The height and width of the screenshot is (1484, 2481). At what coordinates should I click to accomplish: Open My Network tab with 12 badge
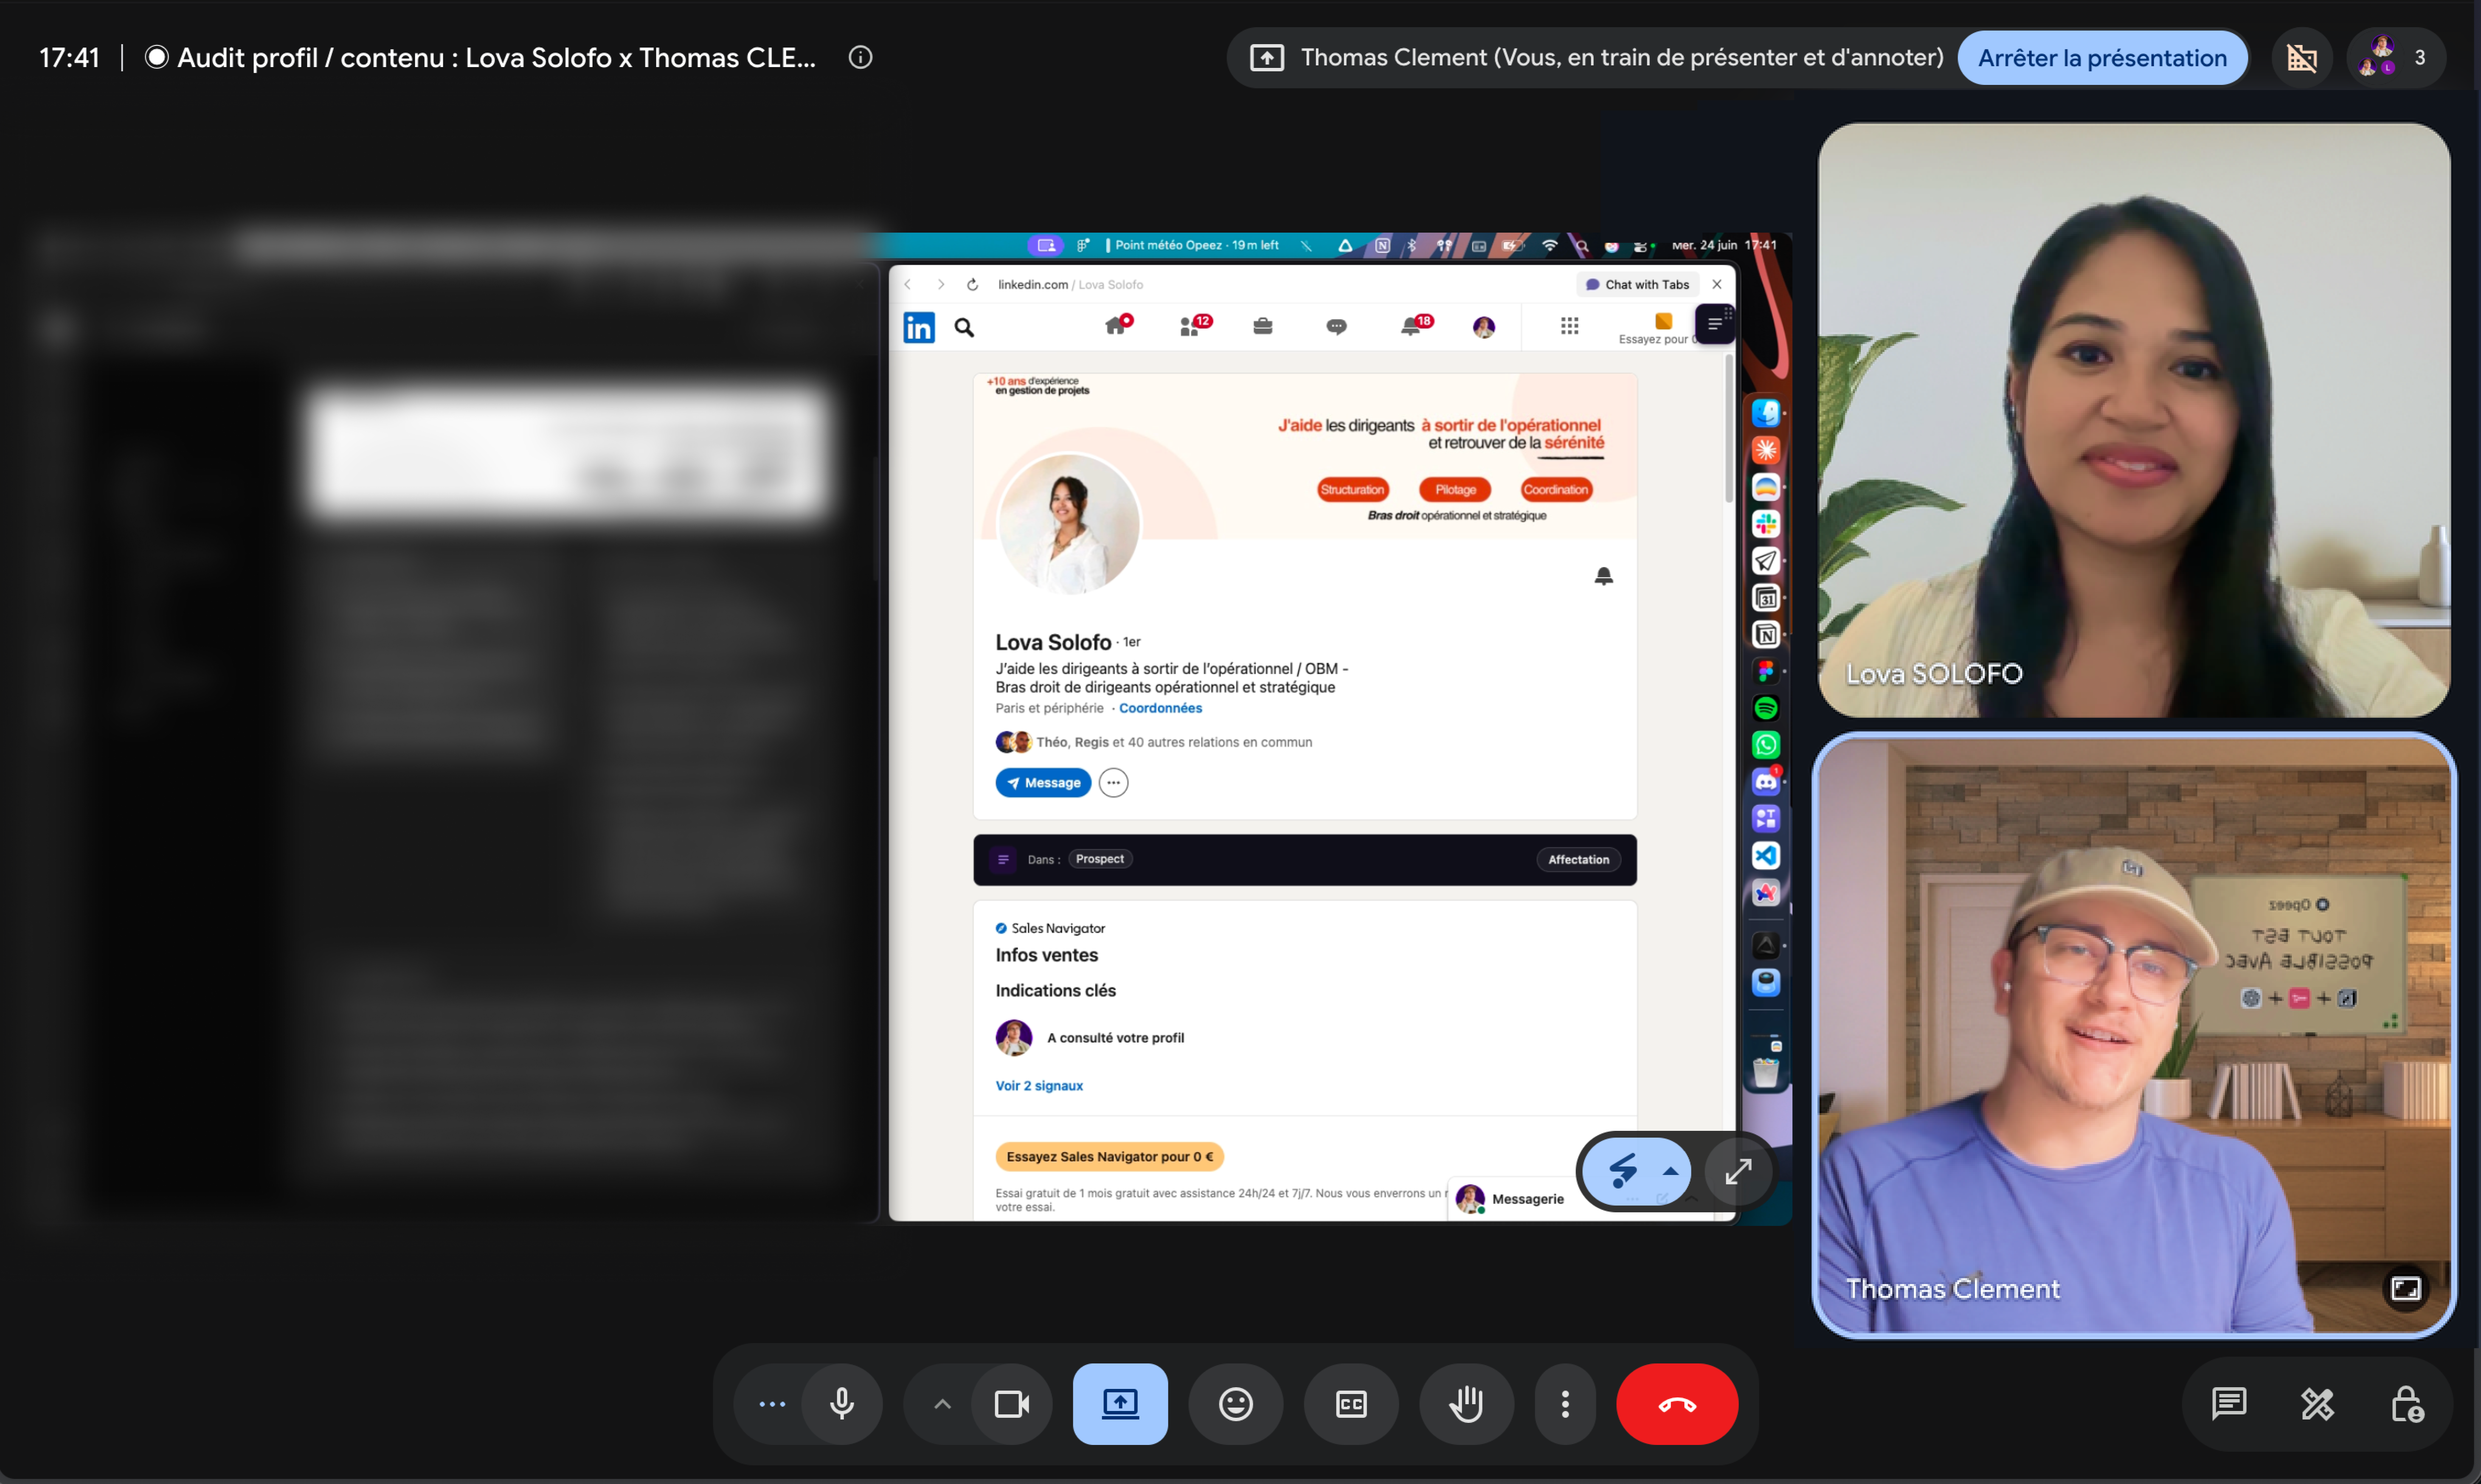coord(1193,325)
